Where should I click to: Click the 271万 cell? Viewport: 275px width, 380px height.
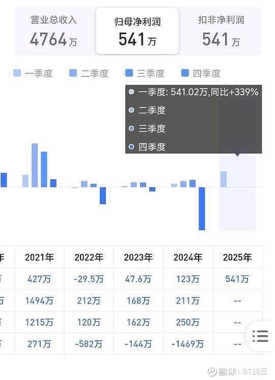pos(39,344)
